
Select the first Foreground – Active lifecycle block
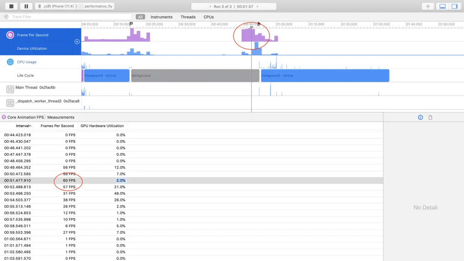click(x=107, y=75)
